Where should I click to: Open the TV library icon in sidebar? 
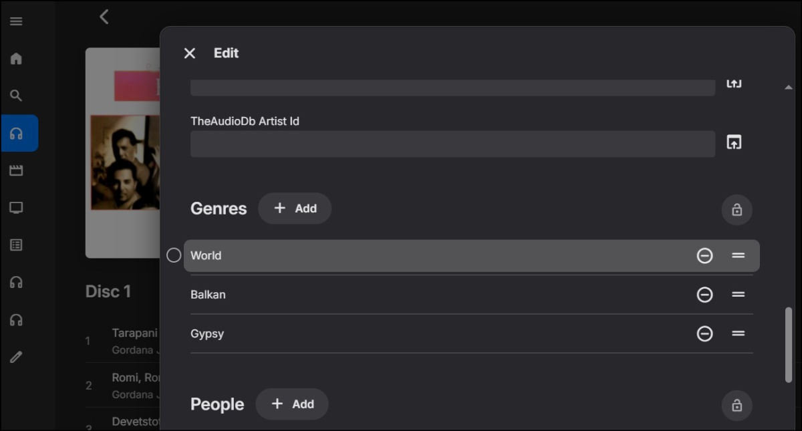point(16,208)
